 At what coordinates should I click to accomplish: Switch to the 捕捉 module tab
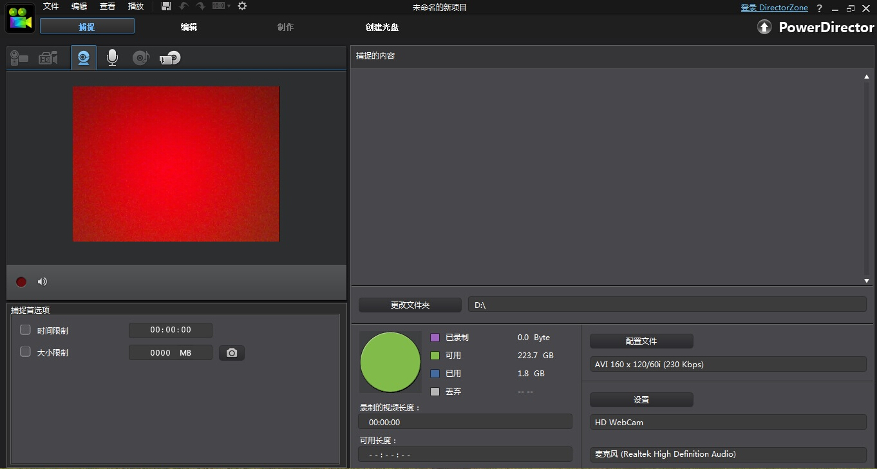(x=87, y=26)
